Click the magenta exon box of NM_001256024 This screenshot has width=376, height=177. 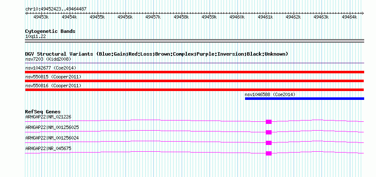[x=269, y=143]
